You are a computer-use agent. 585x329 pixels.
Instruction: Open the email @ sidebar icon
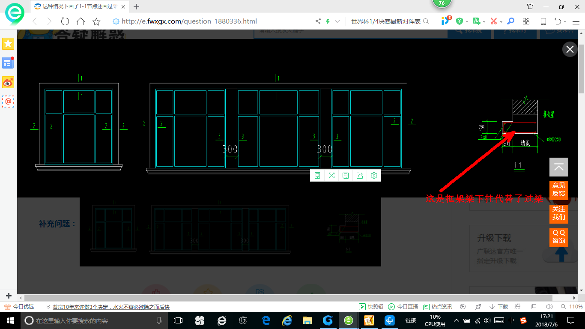coord(8,102)
